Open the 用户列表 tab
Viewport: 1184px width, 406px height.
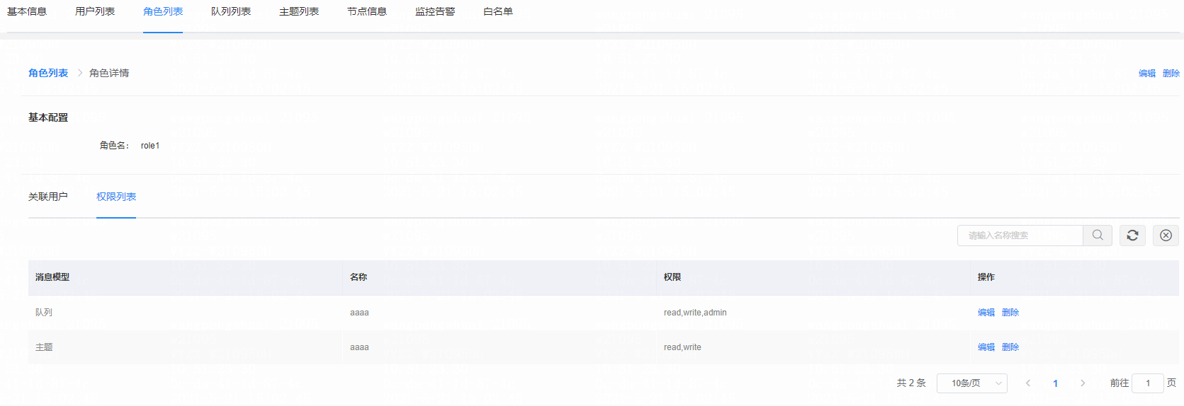pos(95,12)
